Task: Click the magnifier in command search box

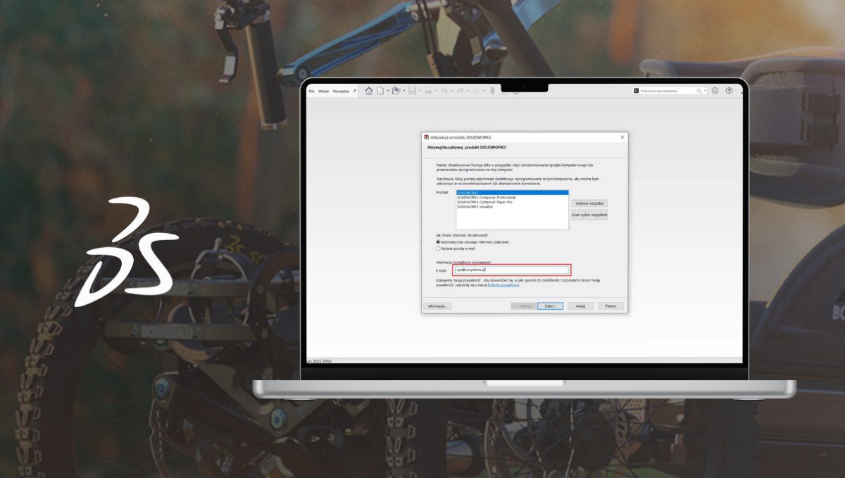Action: [699, 91]
